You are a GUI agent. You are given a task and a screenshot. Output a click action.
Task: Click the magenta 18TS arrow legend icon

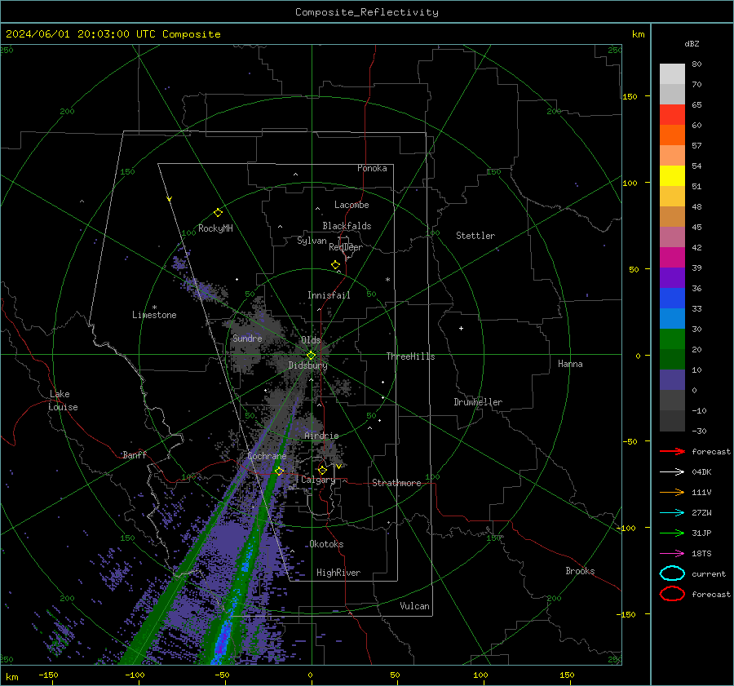(x=672, y=554)
